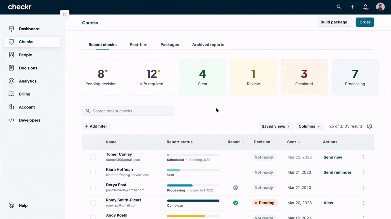Select Kiara Hoffman's row checkbox
The height and width of the screenshot is (219, 391).
[93, 172]
